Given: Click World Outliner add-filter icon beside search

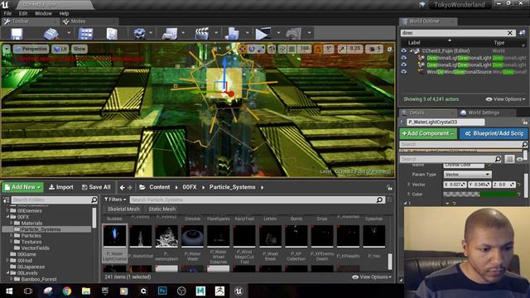Looking at the screenshot, I should [x=522, y=33].
